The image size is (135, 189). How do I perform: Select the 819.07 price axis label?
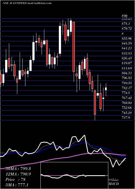pyautogui.click(x=127, y=63)
